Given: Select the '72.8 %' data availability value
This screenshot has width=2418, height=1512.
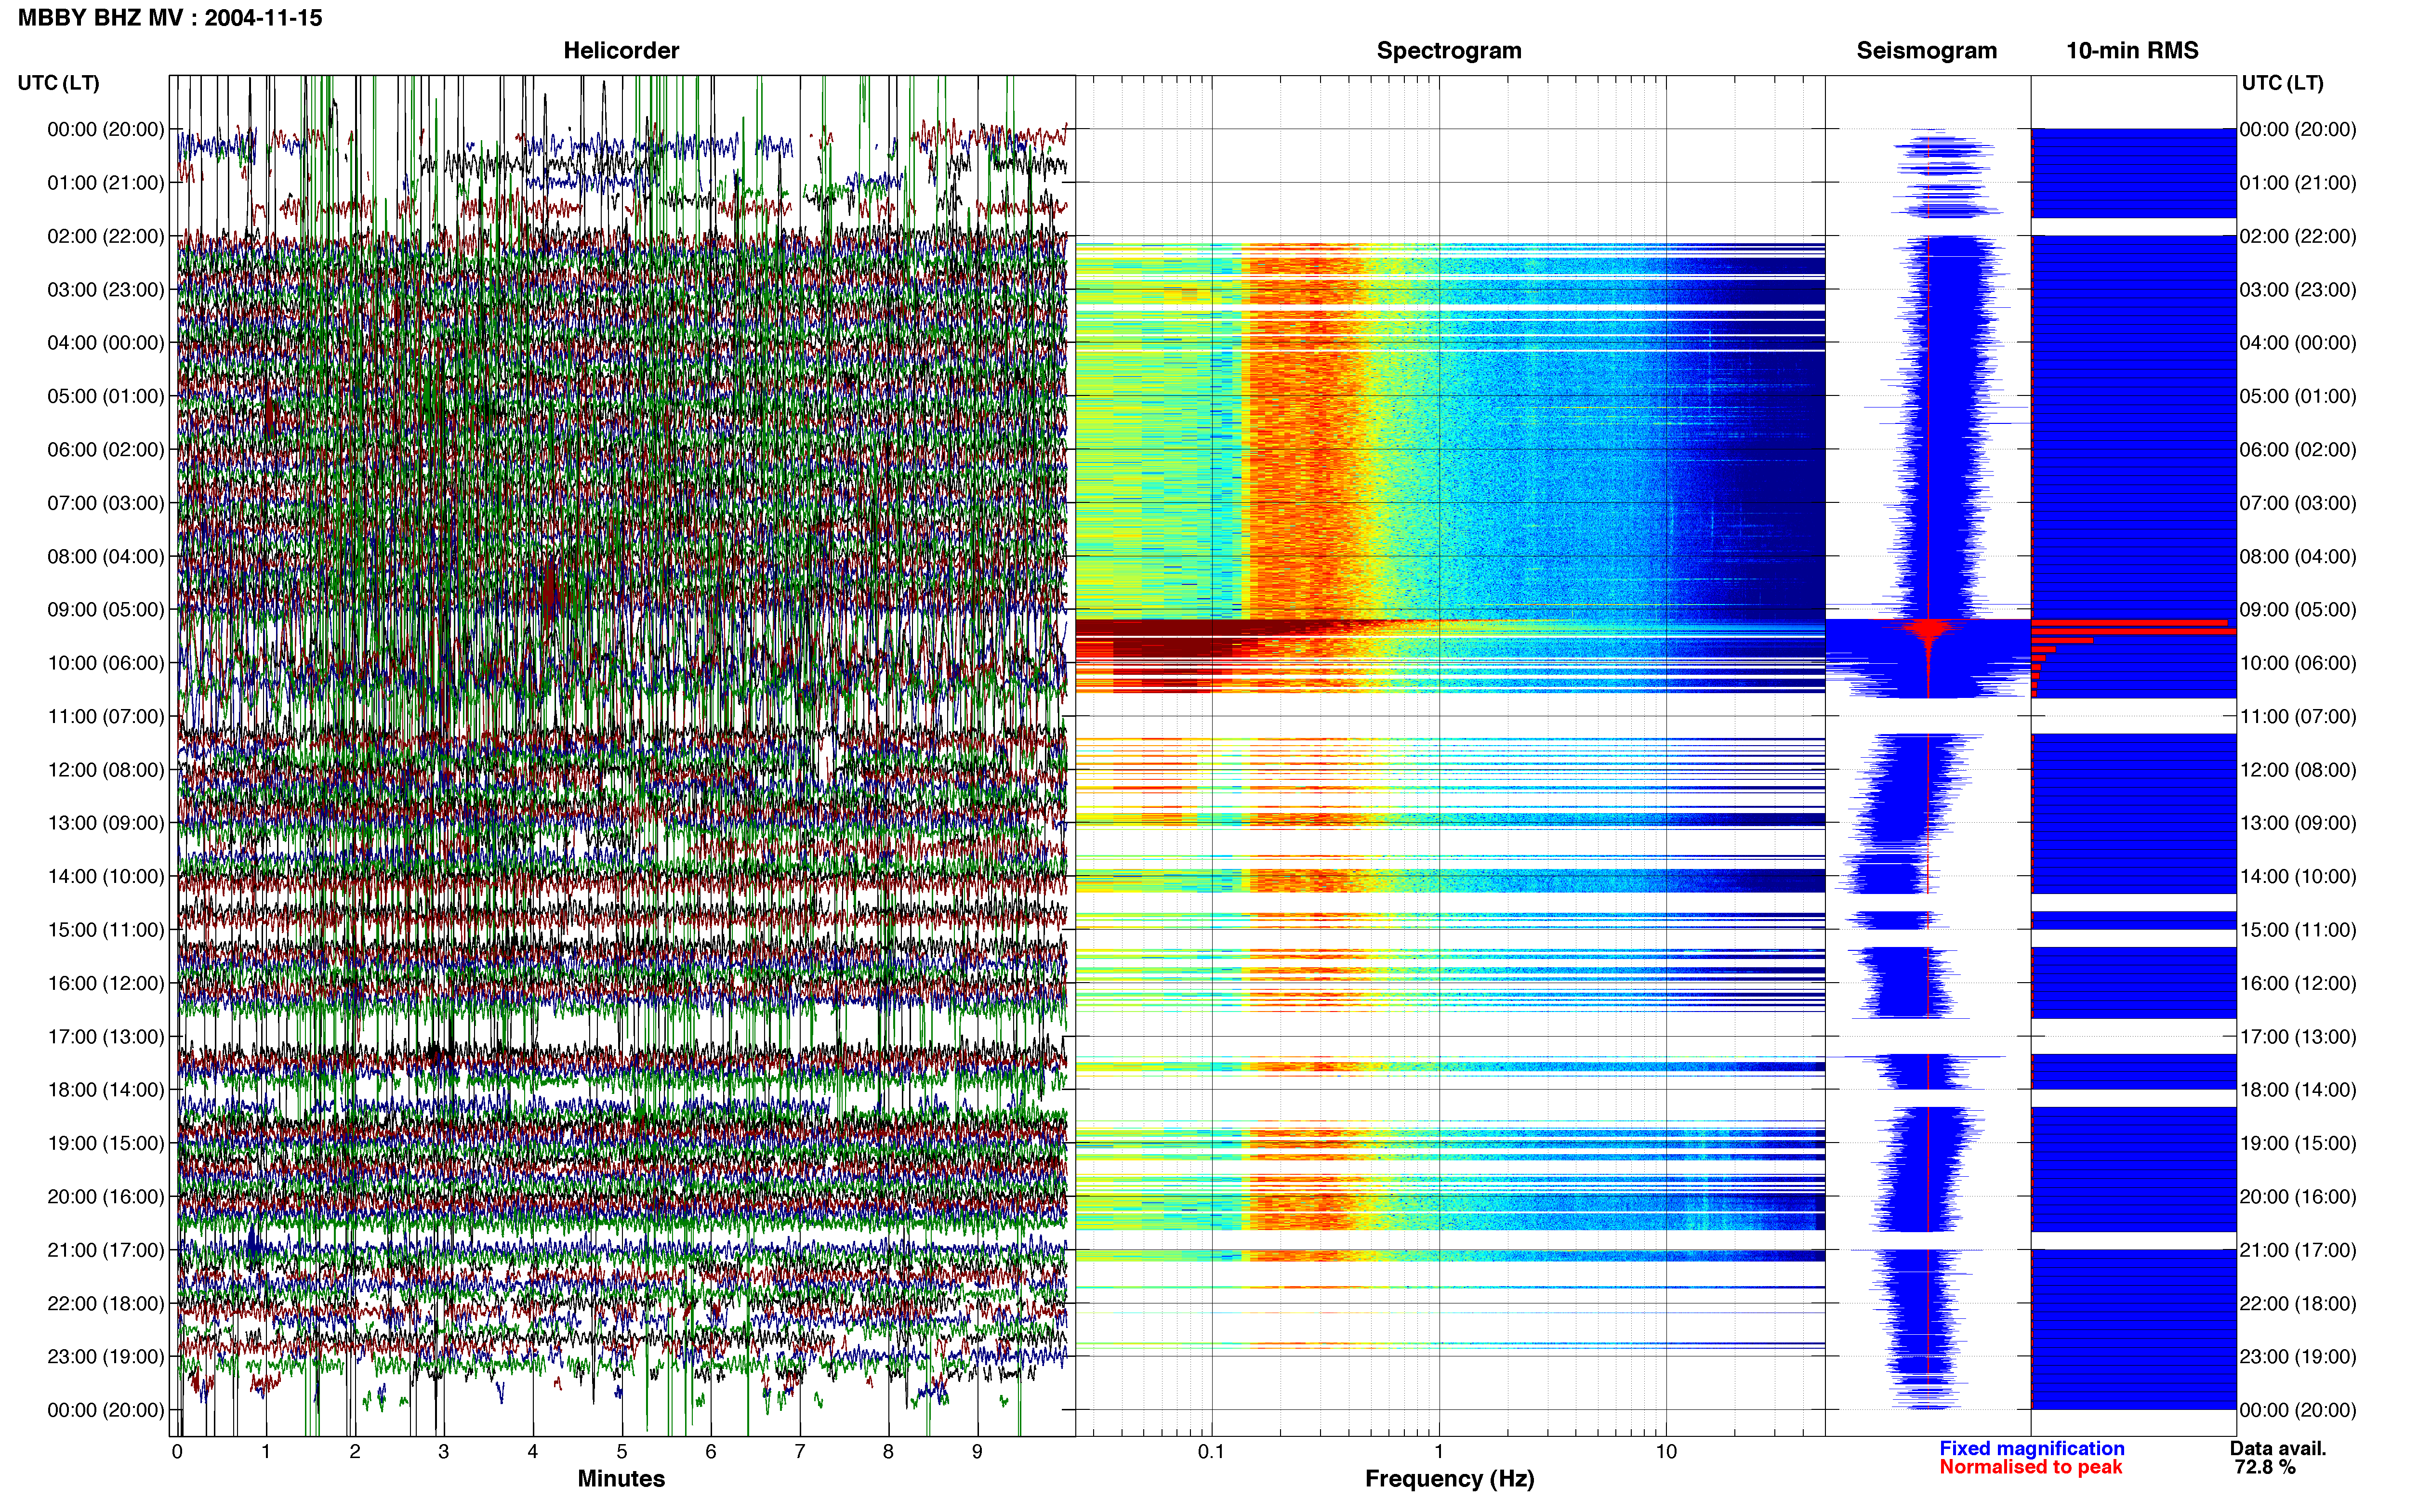Looking at the screenshot, I should [x=2265, y=1467].
